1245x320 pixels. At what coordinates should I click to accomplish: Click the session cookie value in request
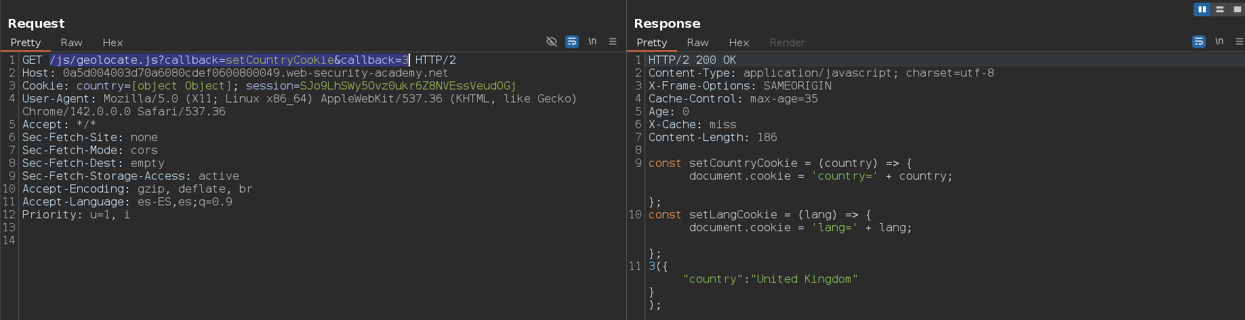coord(407,86)
